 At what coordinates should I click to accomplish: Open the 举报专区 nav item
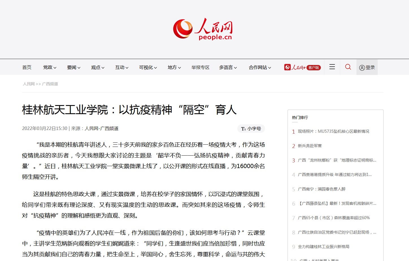(201, 68)
